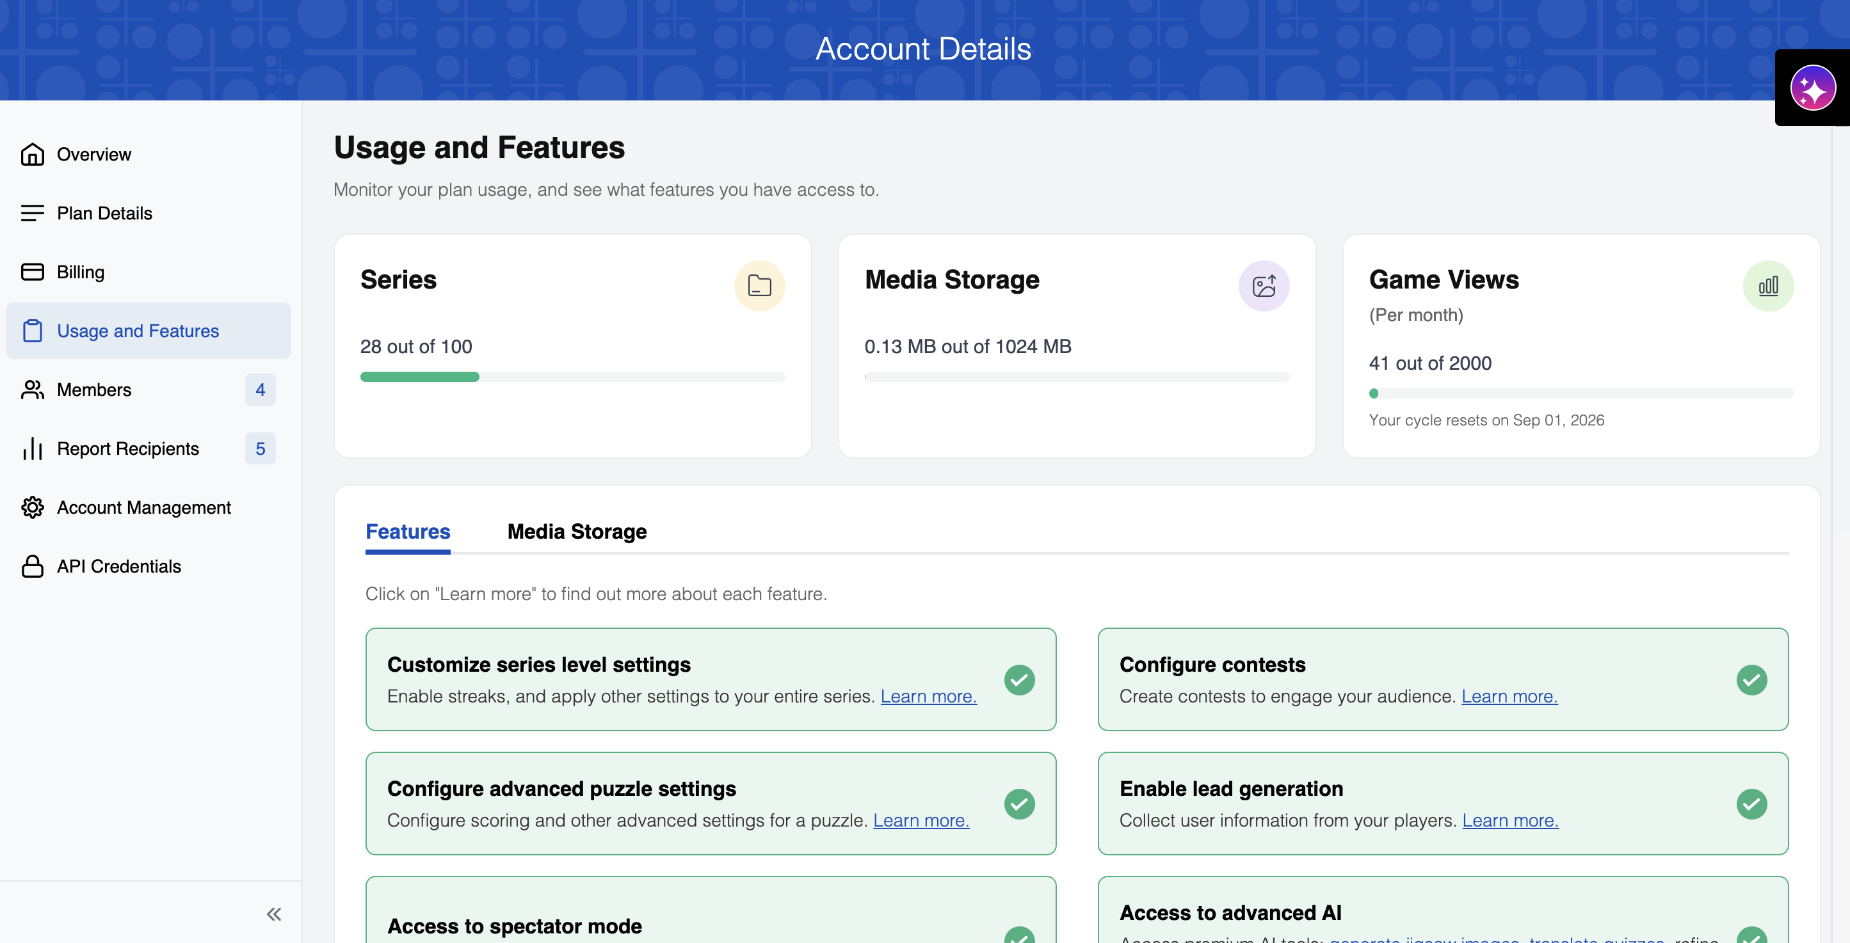The height and width of the screenshot is (943, 1850).
Task: Click the Report Recipients count badge 5
Action: pos(260,448)
